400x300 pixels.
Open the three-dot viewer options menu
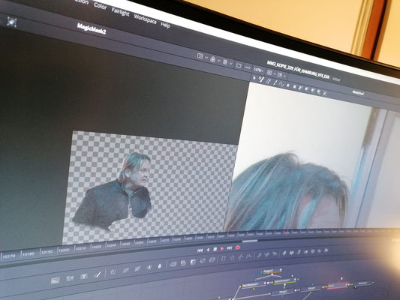pos(248,67)
